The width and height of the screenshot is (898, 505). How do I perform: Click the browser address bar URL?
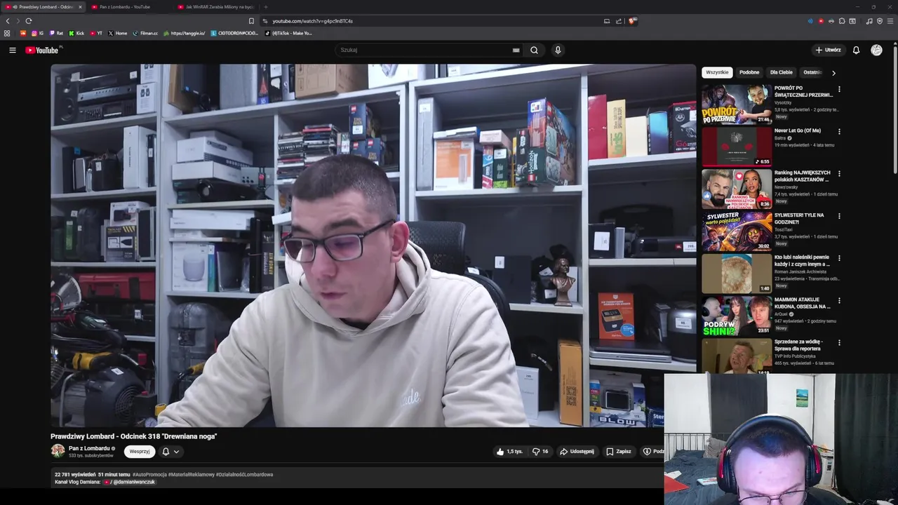[x=313, y=21]
